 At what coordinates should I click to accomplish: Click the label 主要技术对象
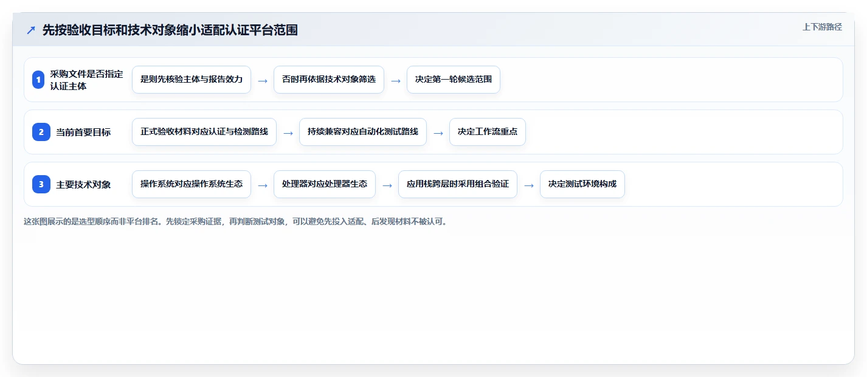[83, 184]
